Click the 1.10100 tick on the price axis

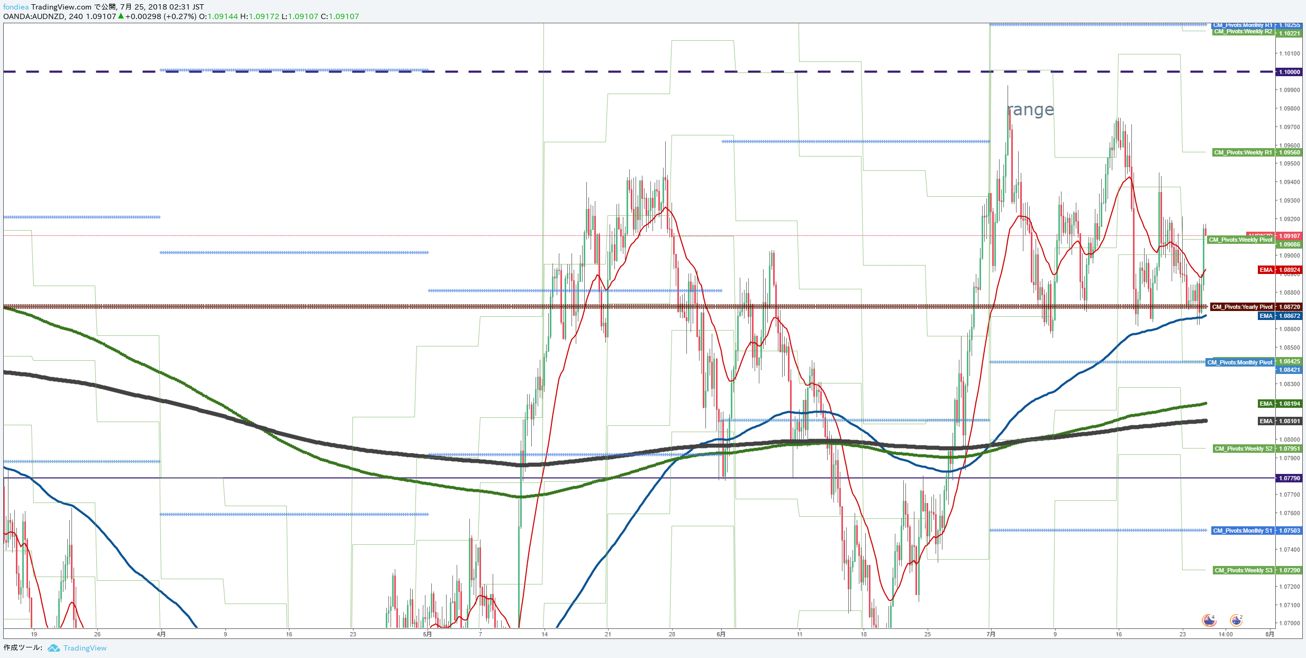pyautogui.click(x=1290, y=53)
